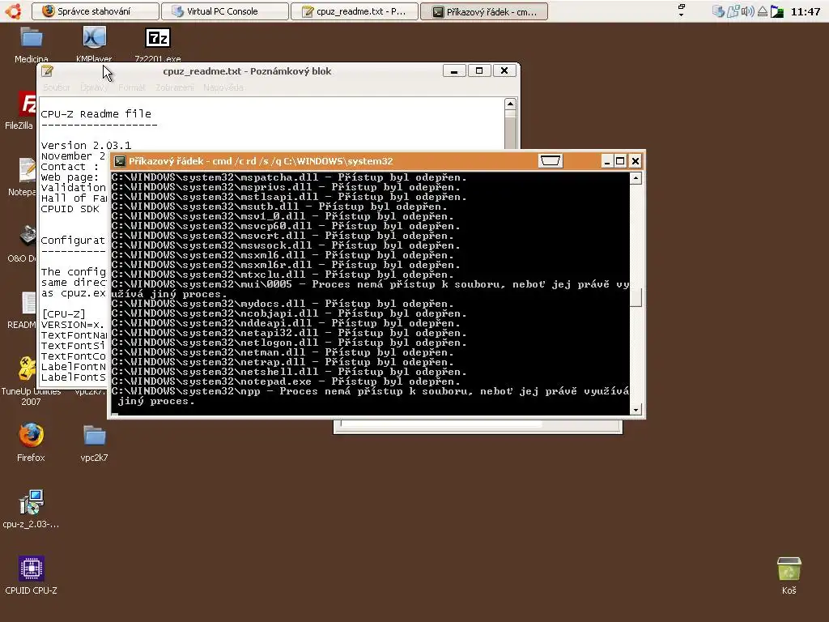829x622 pixels.
Task: Click the mydocs.dll line in cmd output
Action: (283, 304)
